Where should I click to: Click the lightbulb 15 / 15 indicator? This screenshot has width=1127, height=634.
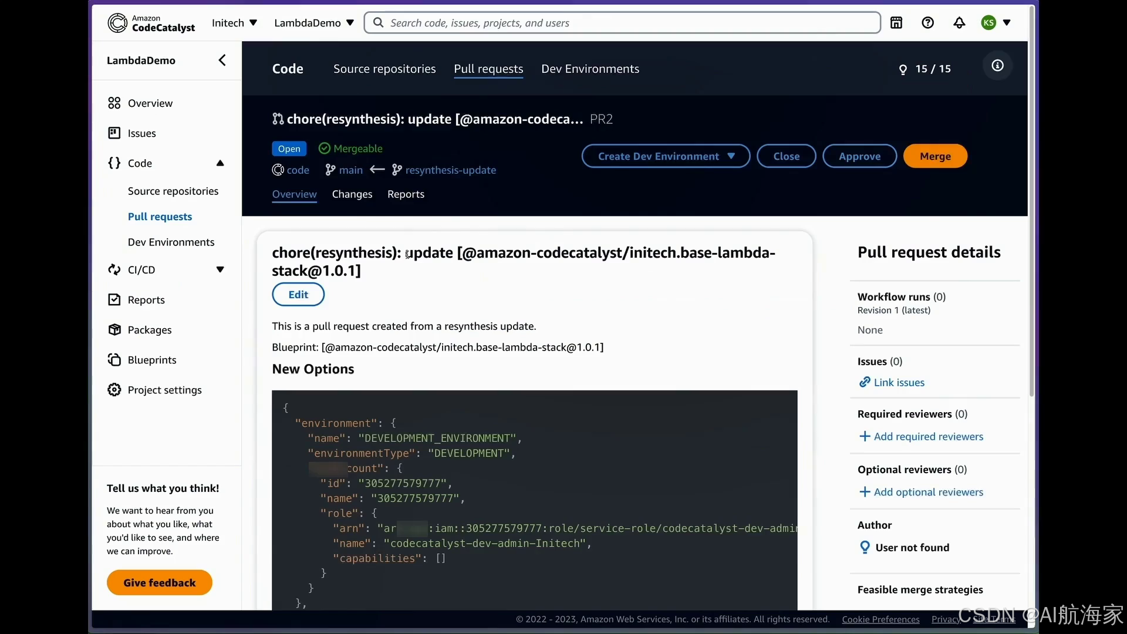(x=924, y=69)
